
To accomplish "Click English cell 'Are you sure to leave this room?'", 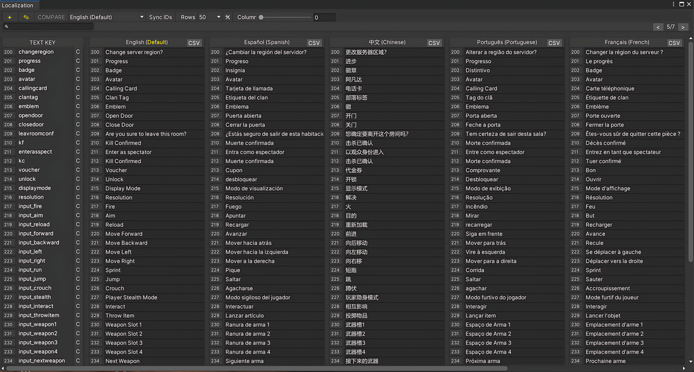I will [x=154, y=134].
